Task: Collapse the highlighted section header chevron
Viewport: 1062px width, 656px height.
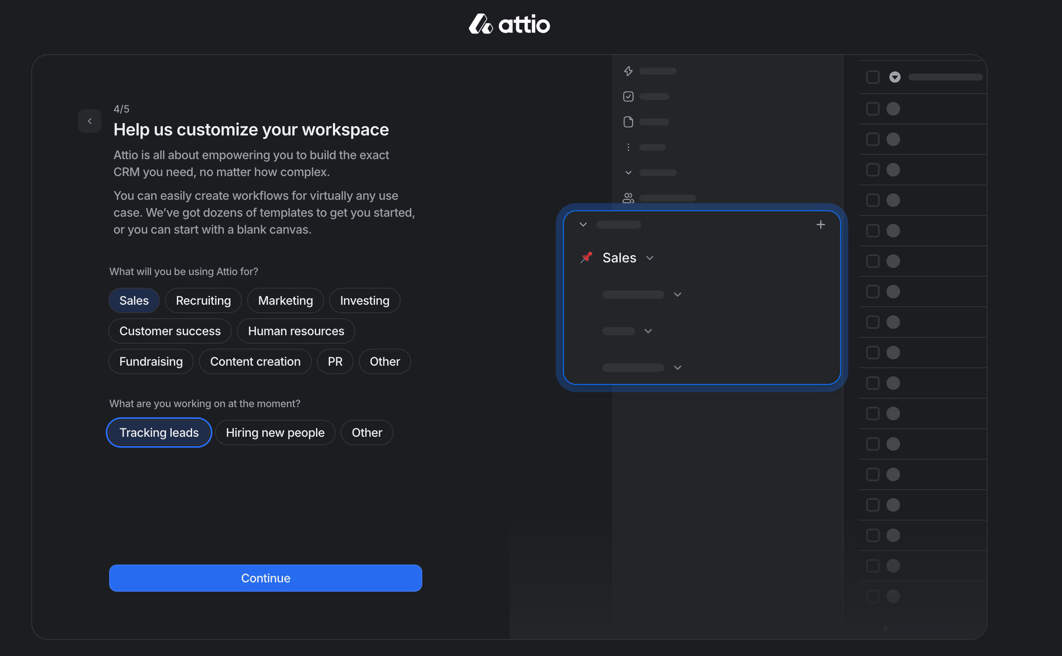Action: pos(583,224)
